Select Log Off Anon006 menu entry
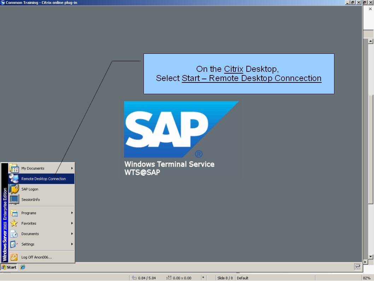This screenshot has height=281, width=374. click(x=37, y=257)
